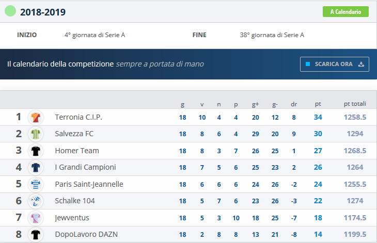The height and width of the screenshot is (243, 377).
Task: Click the green circle beside 2018-2019
Action: click(10, 11)
